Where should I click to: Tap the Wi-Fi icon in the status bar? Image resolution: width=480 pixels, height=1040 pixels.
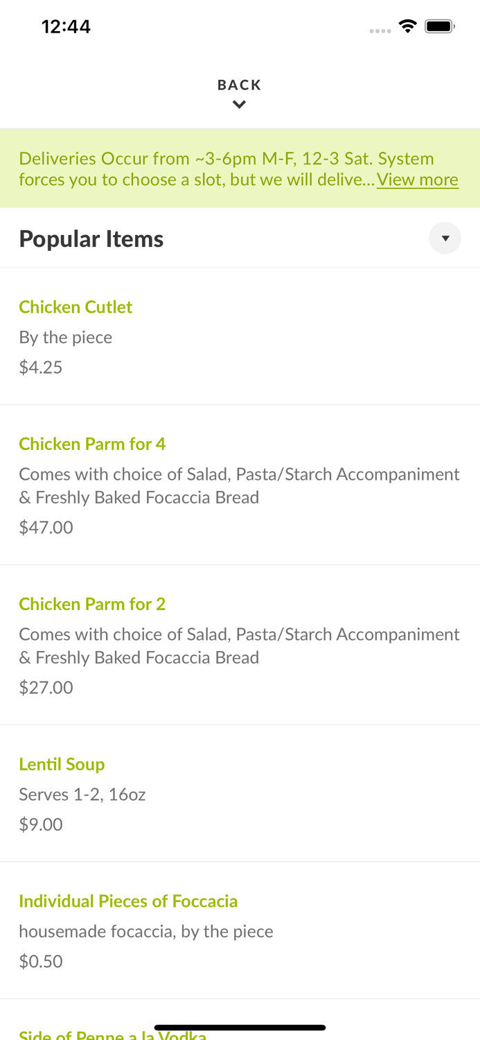tap(408, 25)
